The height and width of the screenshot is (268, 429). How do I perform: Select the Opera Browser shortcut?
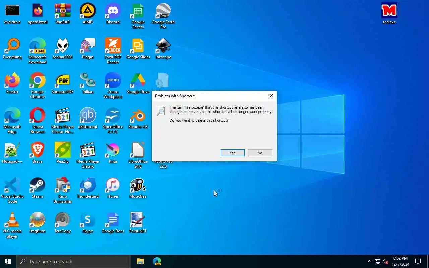[38, 121]
